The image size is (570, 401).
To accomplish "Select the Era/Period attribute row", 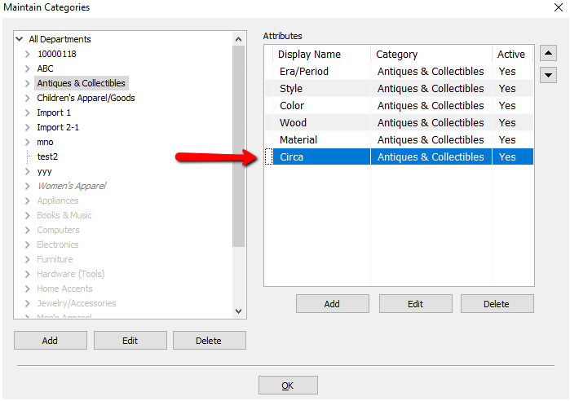I will (399, 71).
